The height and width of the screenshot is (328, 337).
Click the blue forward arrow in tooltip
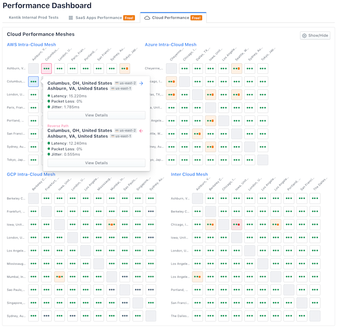141,83
